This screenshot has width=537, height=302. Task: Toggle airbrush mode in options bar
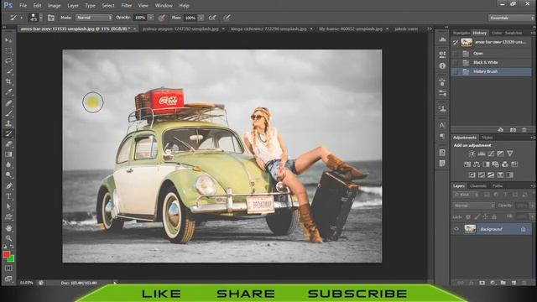click(212, 18)
